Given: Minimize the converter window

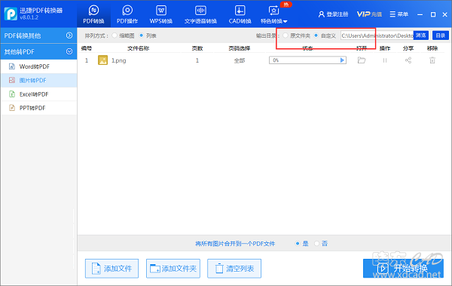Looking at the screenshot, I should tap(420, 14).
